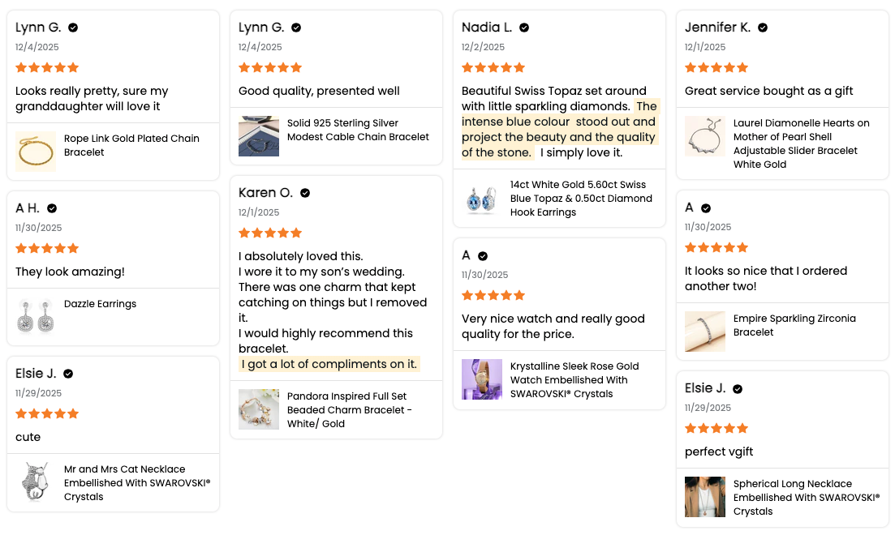The image size is (895, 535).
Task: Click the Spherical Long Necklace photo
Action: coord(705,497)
